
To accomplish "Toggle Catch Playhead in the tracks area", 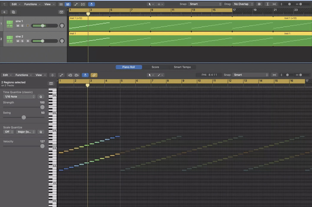I will coord(92,4).
